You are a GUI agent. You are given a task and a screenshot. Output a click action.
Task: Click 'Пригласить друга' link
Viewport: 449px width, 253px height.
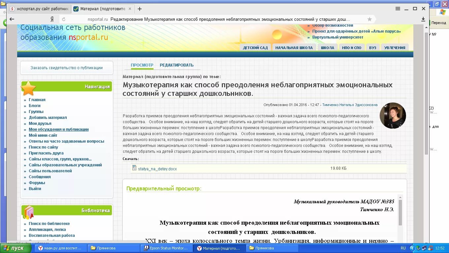tap(46, 153)
